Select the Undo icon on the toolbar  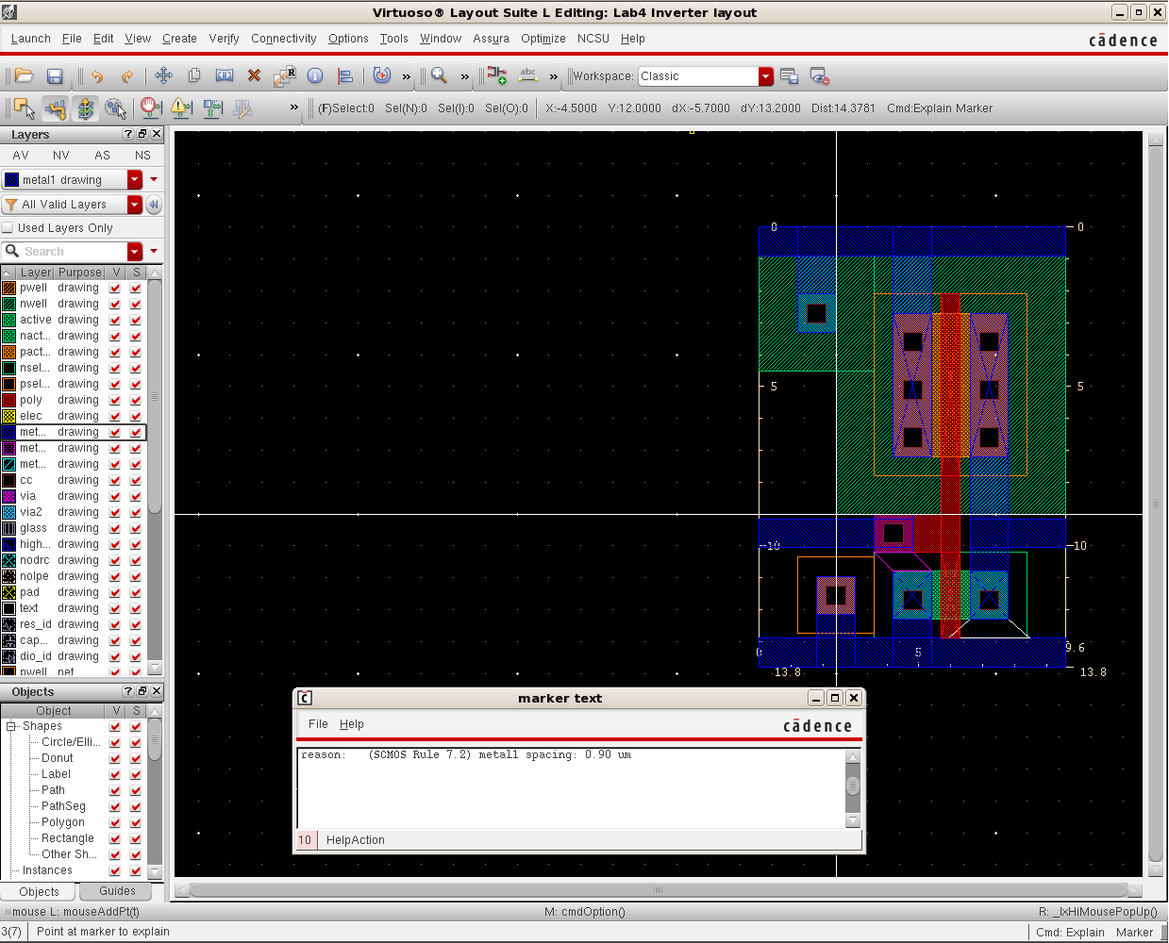[x=97, y=75]
